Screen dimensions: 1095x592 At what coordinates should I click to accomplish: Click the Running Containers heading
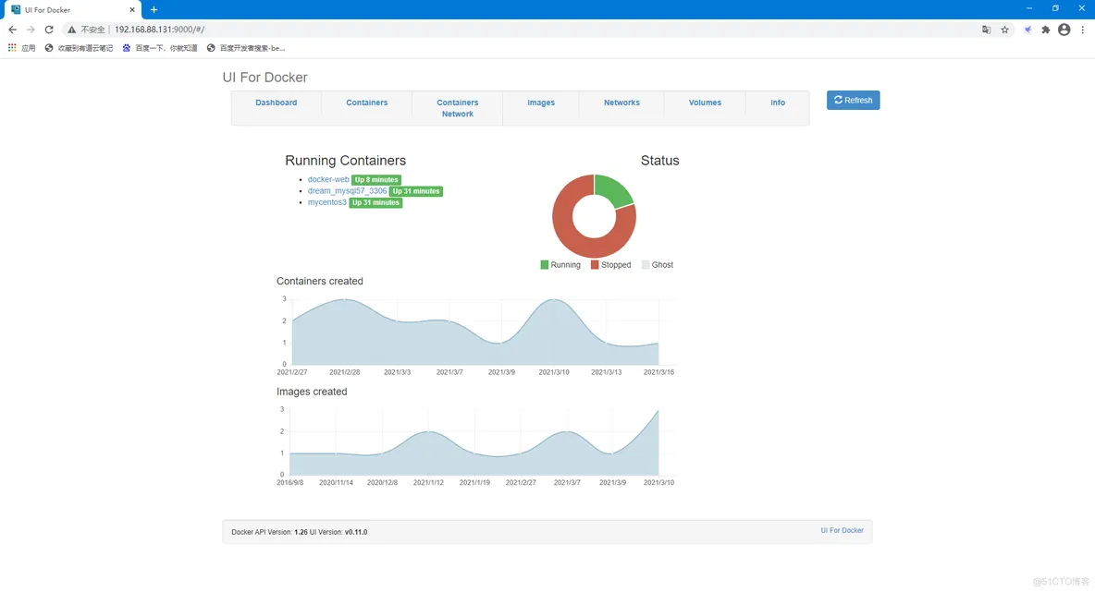(345, 161)
